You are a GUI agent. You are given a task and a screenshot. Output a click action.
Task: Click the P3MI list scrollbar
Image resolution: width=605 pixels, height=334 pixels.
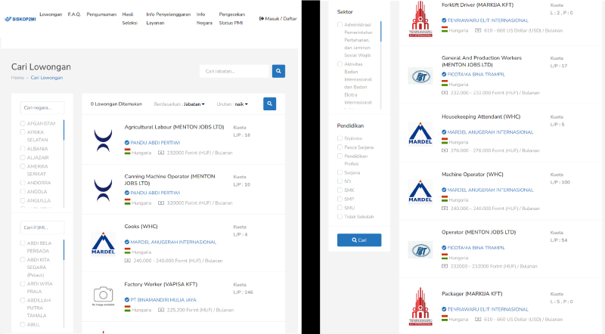coord(64,249)
